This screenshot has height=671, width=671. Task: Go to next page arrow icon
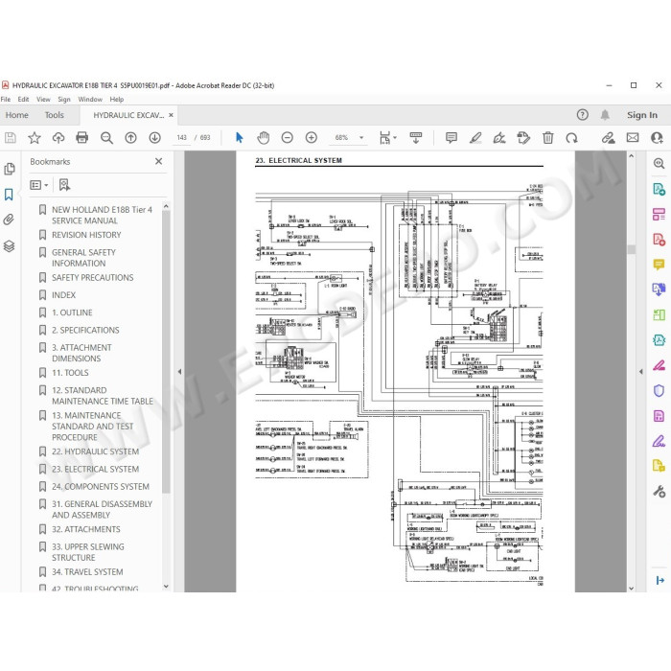(x=155, y=138)
